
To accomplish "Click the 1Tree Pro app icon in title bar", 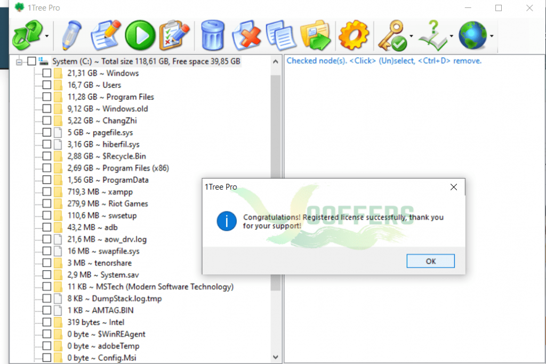I will coord(20,7).
